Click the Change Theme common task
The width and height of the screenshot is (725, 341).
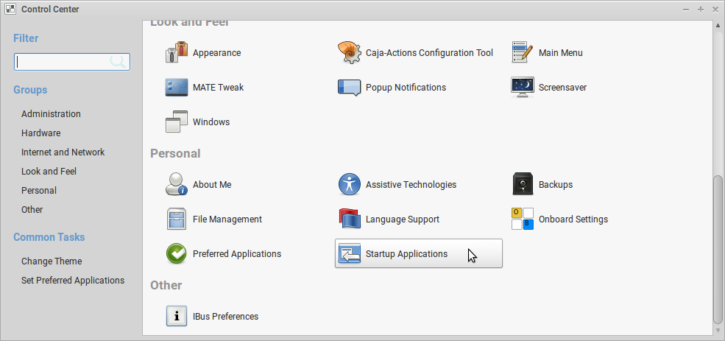(52, 261)
